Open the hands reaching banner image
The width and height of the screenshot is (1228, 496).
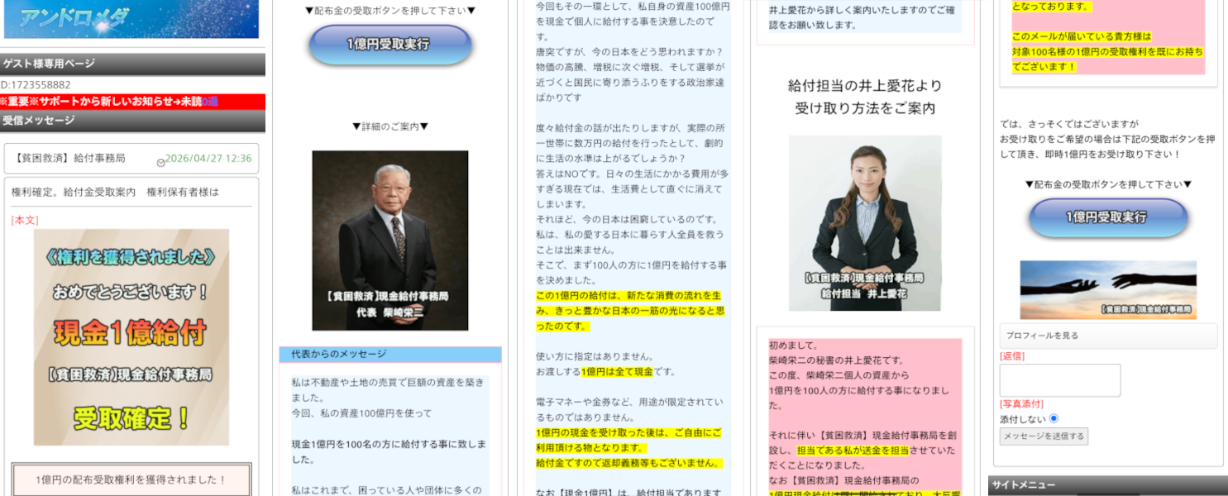pos(1108,290)
